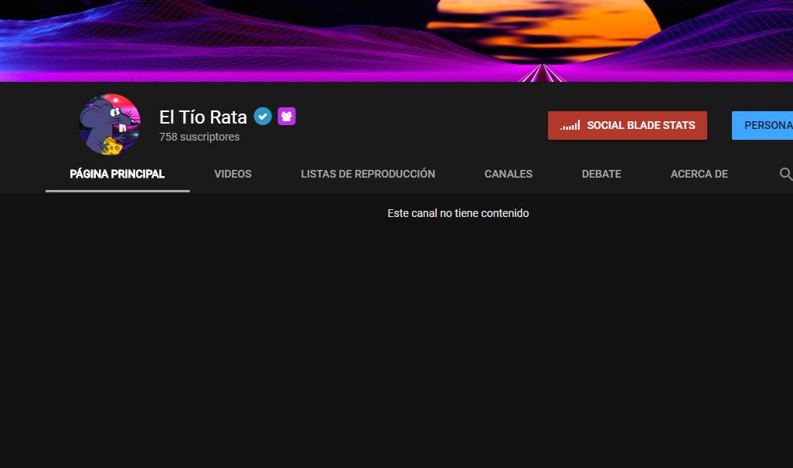The height and width of the screenshot is (468, 793).
Task: Click the blue verified checkmark badge
Action: click(263, 117)
